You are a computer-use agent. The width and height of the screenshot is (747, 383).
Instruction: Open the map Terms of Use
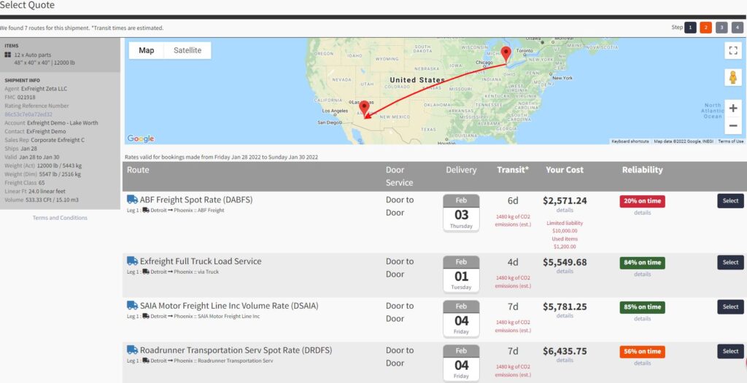pos(730,141)
